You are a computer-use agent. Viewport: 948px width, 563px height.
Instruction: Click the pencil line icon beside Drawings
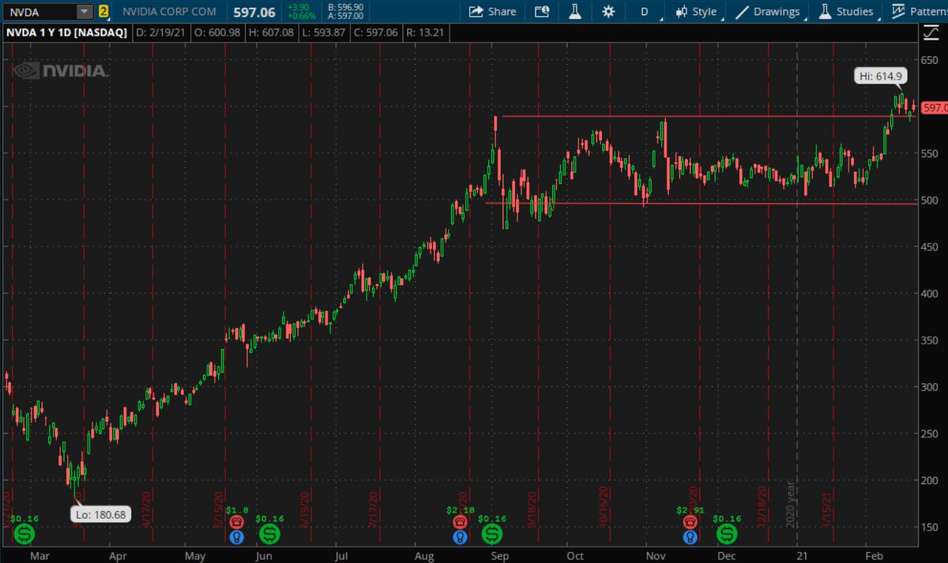(x=741, y=12)
